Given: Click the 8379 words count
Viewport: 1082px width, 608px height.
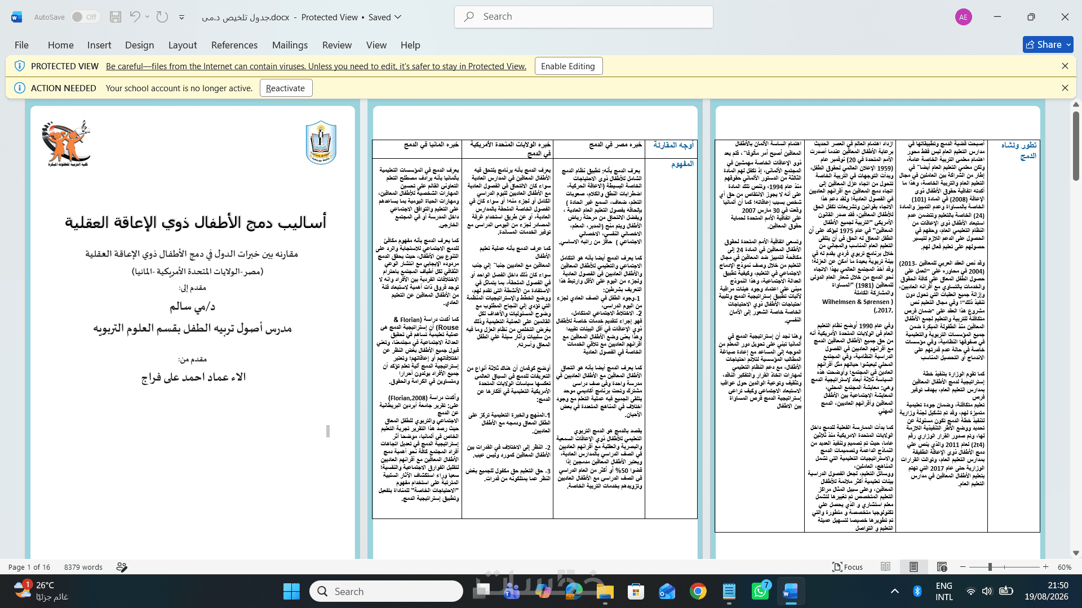Looking at the screenshot, I should 83,567.
